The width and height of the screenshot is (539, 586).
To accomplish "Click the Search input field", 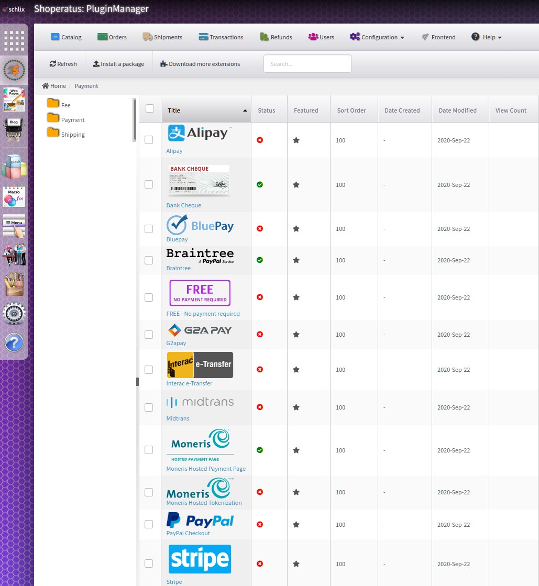I will pos(307,63).
